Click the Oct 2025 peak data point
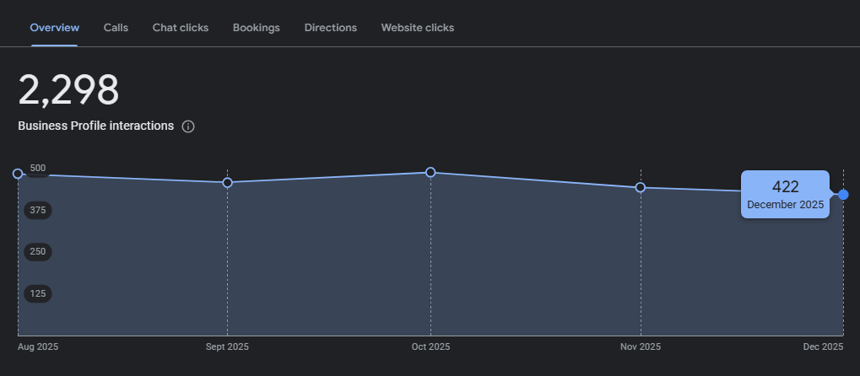The width and height of the screenshot is (860, 376). coord(430,172)
